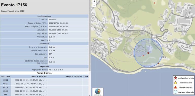Click the Stazione column header
195x96 pixels.
(6, 76)
